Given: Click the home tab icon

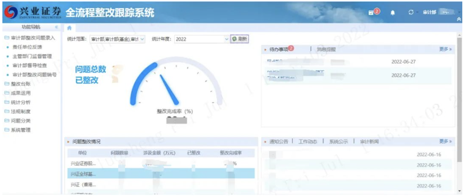Looking at the screenshot, I should pyautogui.click(x=69, y=28).
